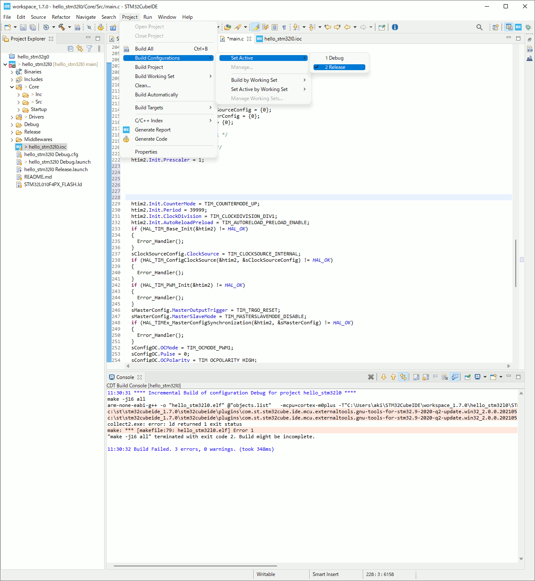Open Project Explorer View Menu dots
535x581 pixels.
pyautogui.click(x=99, y=49)
